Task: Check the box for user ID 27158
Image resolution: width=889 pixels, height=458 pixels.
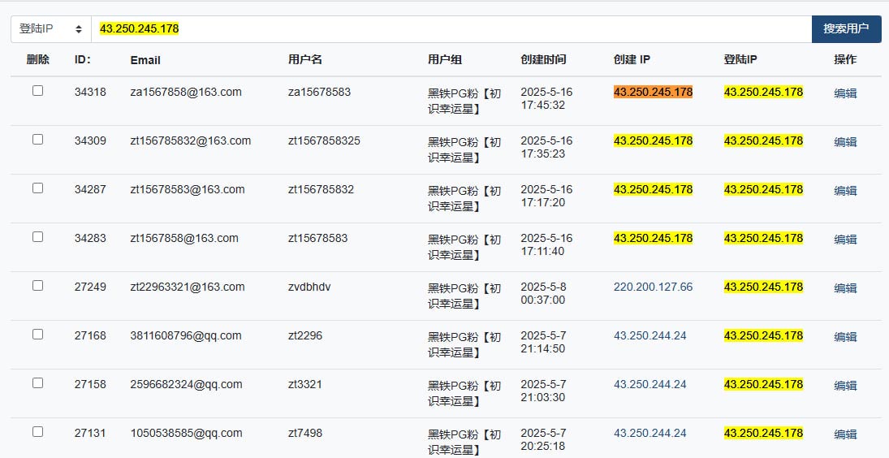Action: coord(38,383)
